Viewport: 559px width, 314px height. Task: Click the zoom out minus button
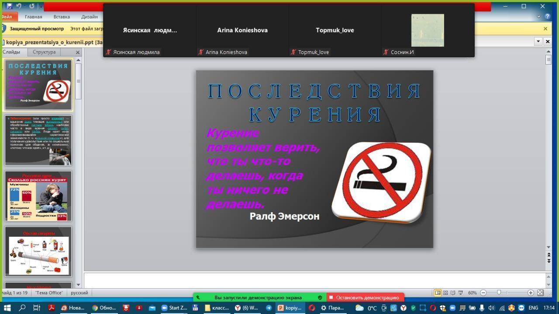483,293
